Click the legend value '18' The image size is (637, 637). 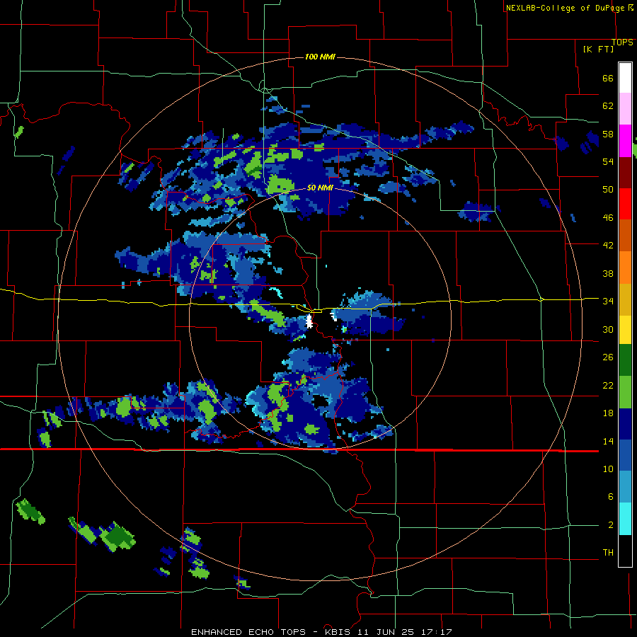click(x=608, y=413)
